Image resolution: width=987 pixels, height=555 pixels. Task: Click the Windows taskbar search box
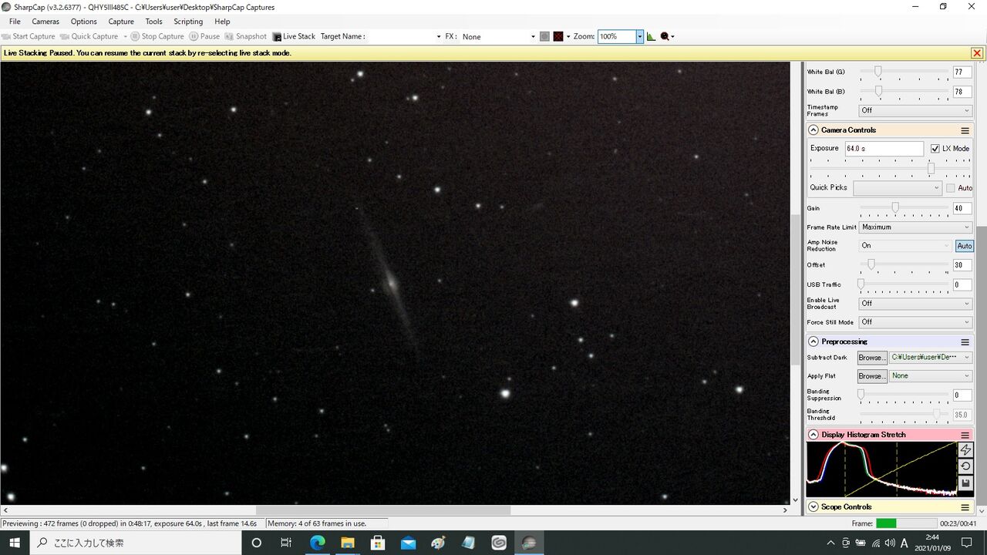pos(136,543)
